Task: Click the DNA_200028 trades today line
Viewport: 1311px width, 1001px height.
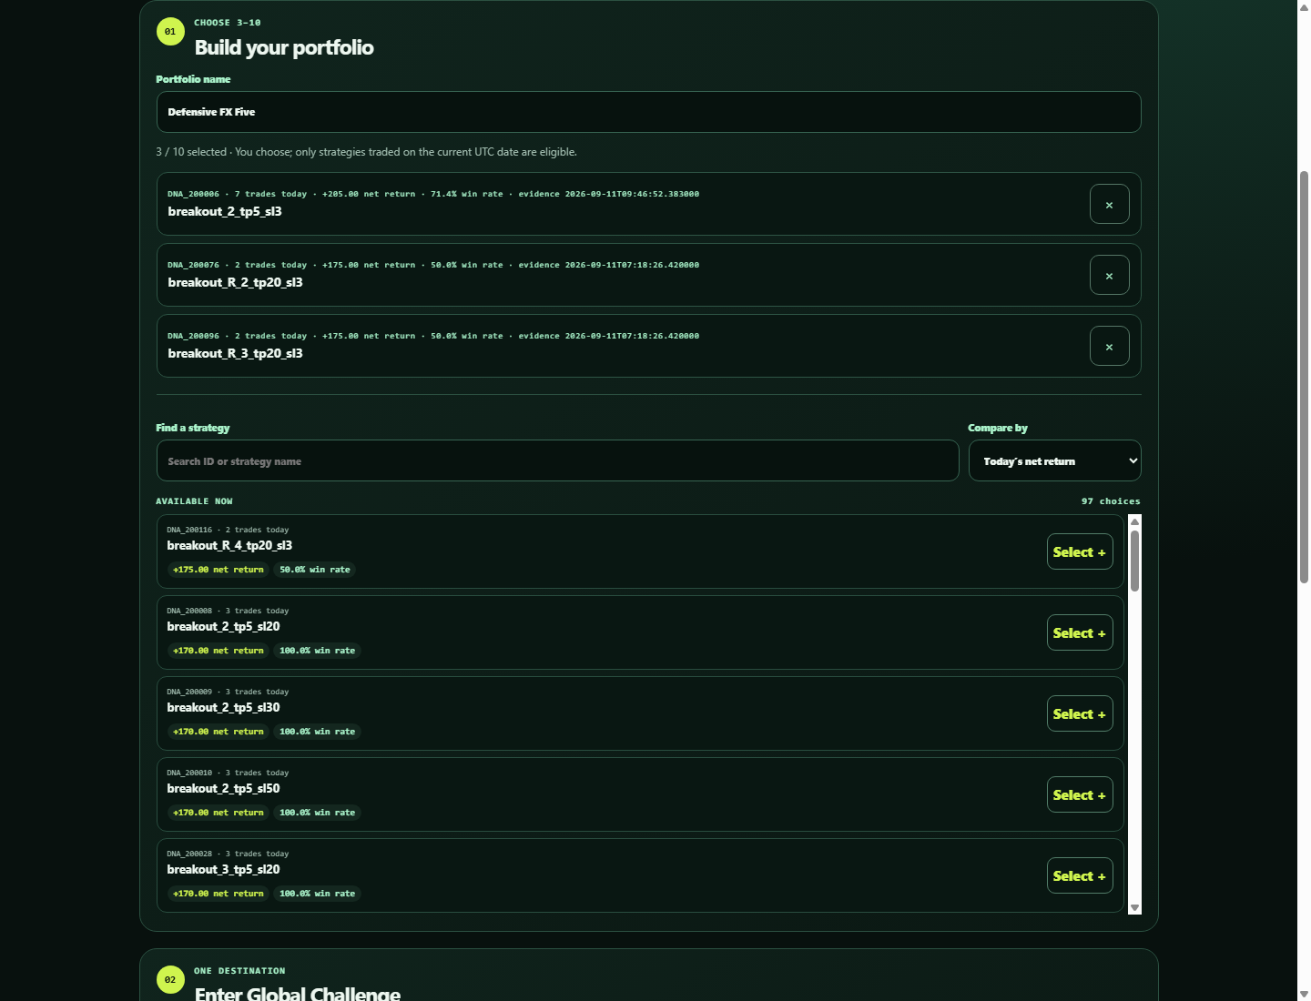Action: pyautogui.click(x=228, y=854)
